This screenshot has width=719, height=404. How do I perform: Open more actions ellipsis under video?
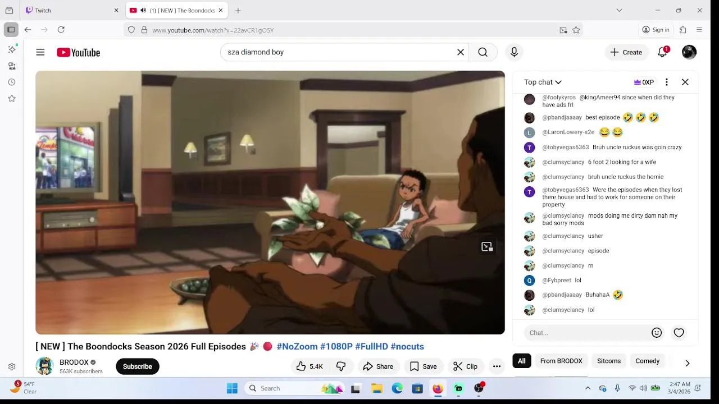[x=497, y=366]
